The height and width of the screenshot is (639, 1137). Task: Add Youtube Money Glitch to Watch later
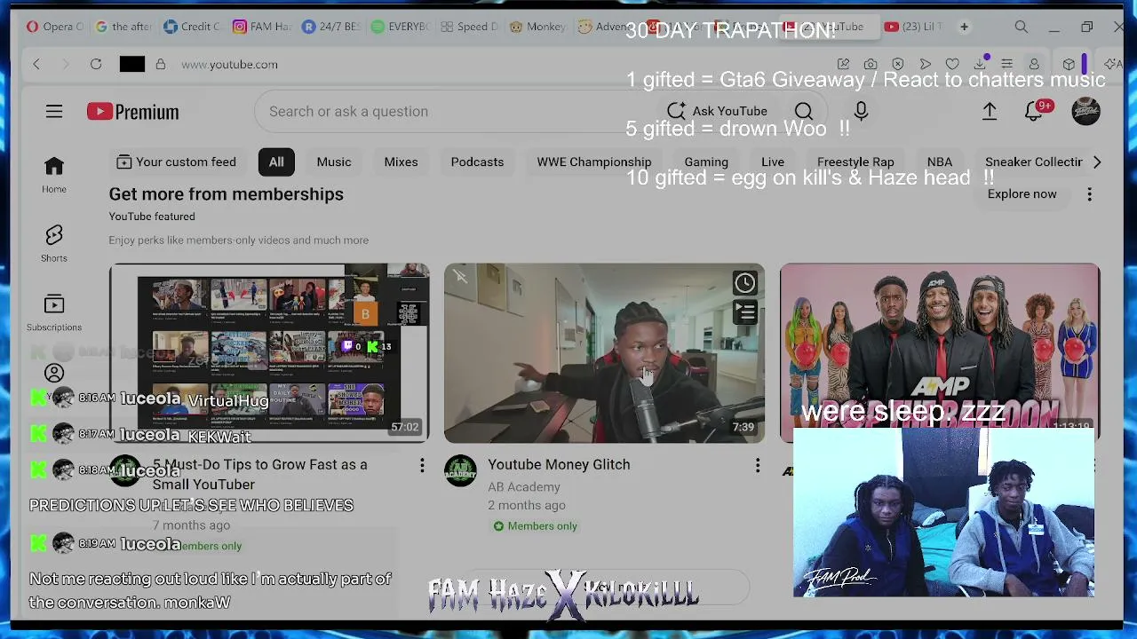tap(744, 283)
